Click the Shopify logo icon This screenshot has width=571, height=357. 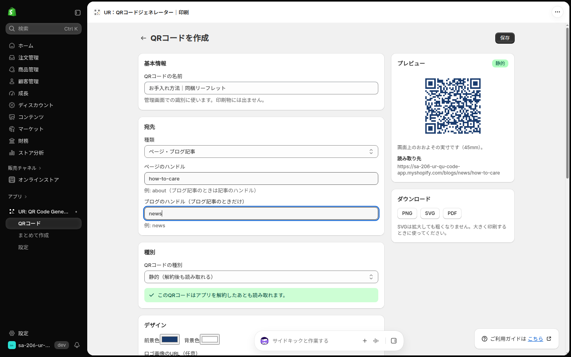(12, 12)
